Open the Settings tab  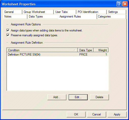click(116, 12)
